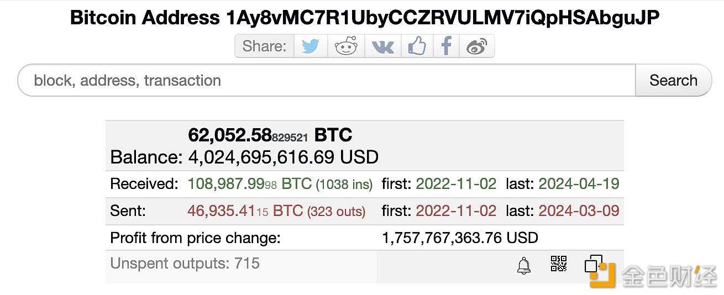The height and width of the screenshot is (295, 724).
Task: Focus the block, address, transaction search field
Action: pyautogui.click(x=327, y=81)
